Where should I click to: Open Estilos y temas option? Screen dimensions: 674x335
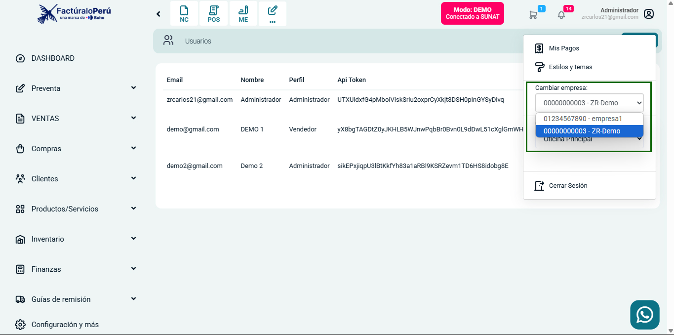coord(570,67)
